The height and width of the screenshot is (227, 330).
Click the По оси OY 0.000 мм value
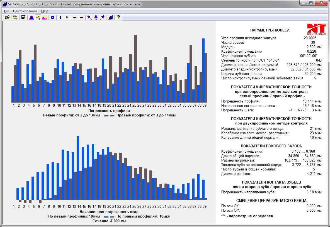click(x=314, y=210)
